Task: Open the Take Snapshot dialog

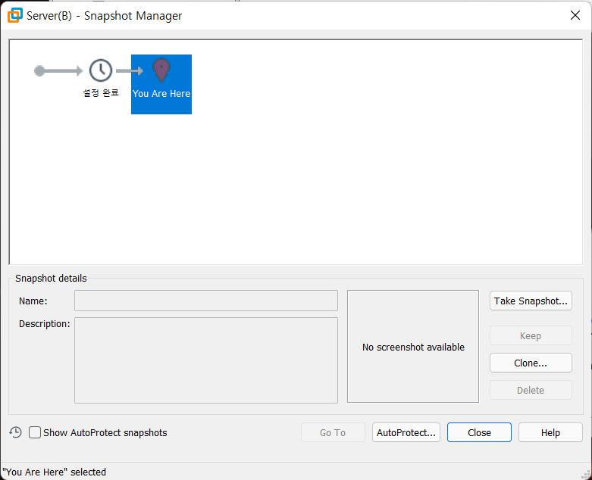Action: click(x=531, y=301)
